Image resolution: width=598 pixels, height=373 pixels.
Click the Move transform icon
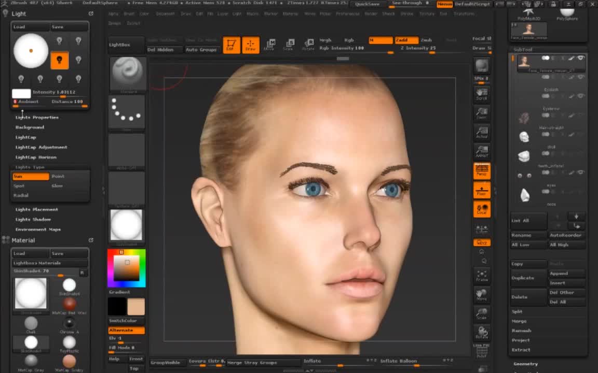click(x=269, y=45)
